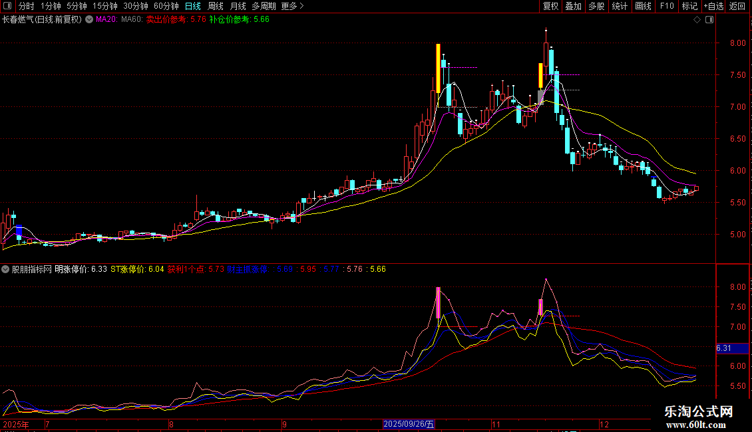The height and width of the screenshot is (432, 752).
Task: Click month 12 on the time axis
Action: pos(604,424)
